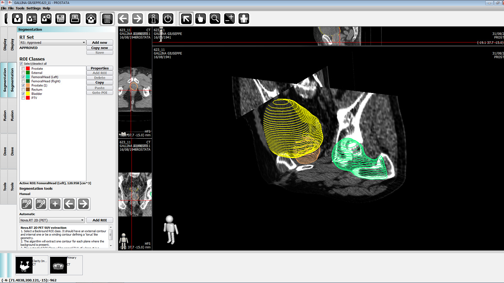
Task: Click the left arrow under Manual segmentation tools
Action: (69, 204)
